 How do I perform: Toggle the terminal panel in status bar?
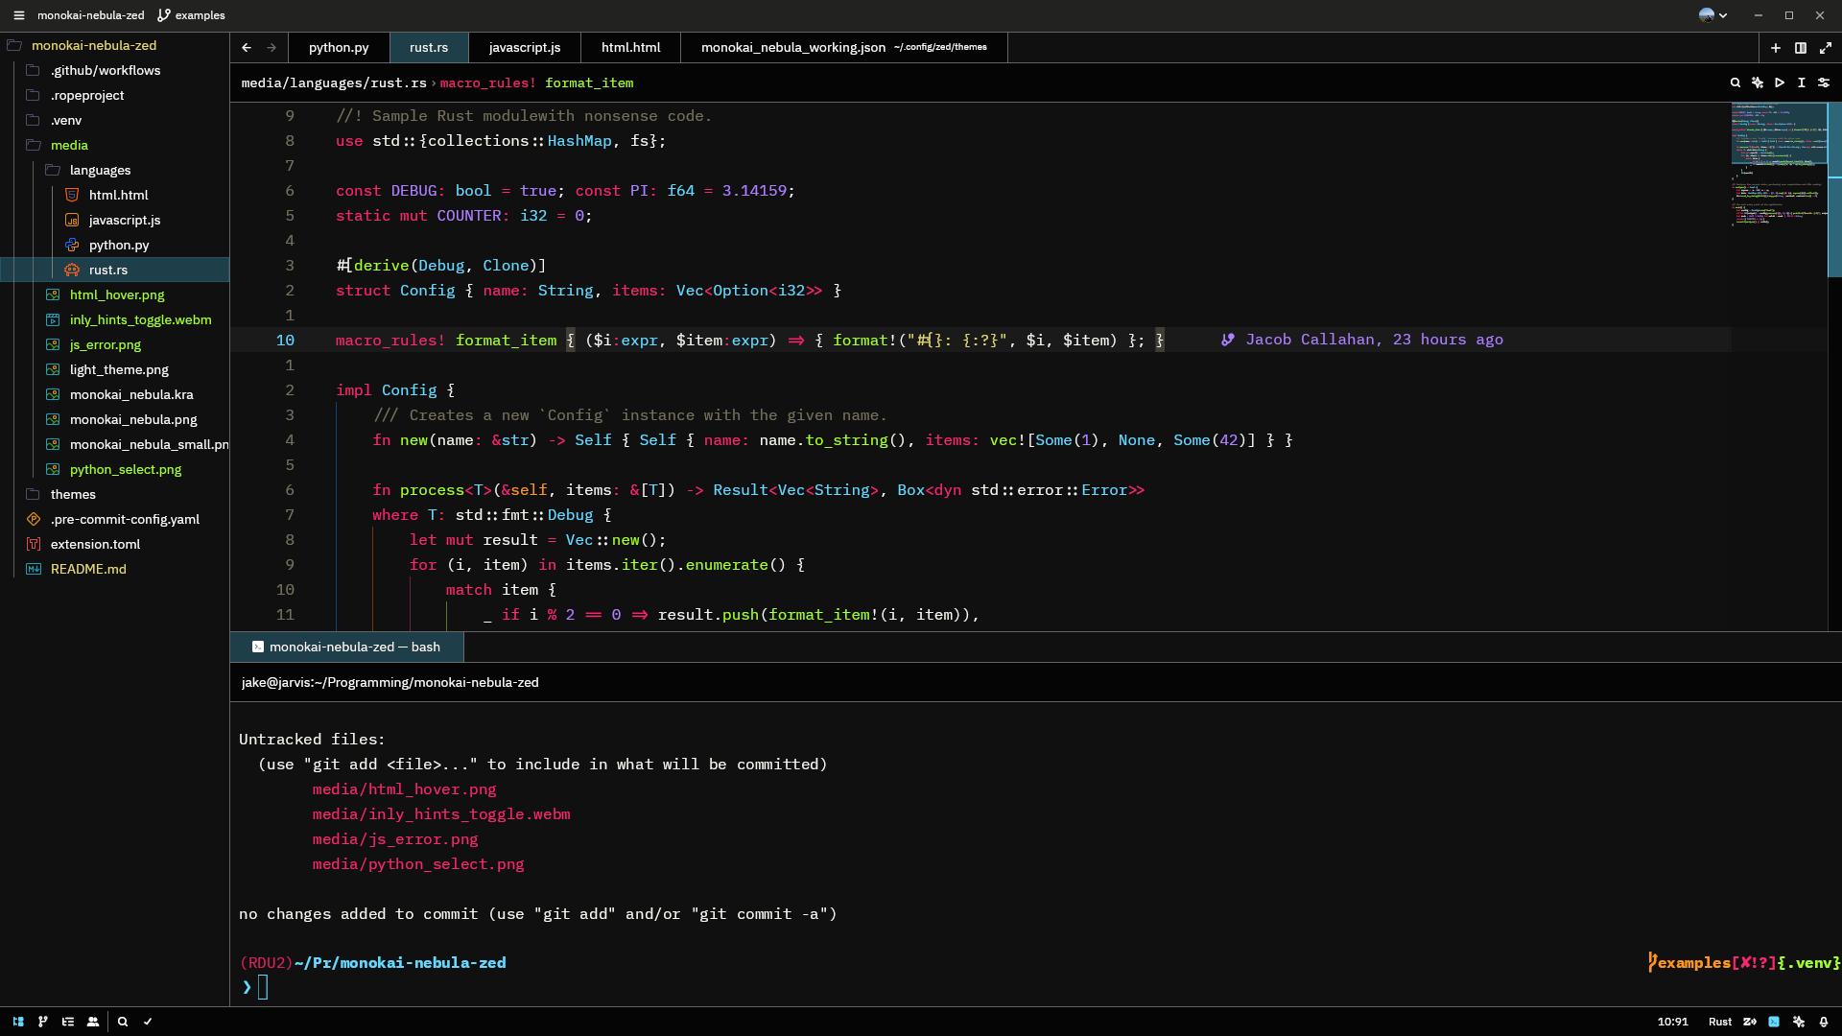[x=1774, y=1022]
